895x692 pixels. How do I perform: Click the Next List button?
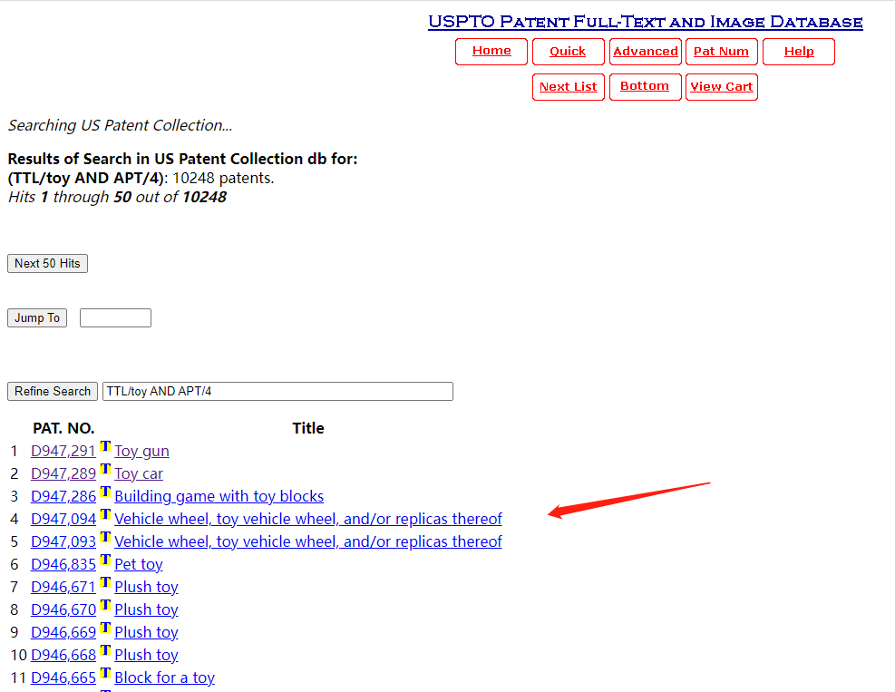tap(568, 87)
